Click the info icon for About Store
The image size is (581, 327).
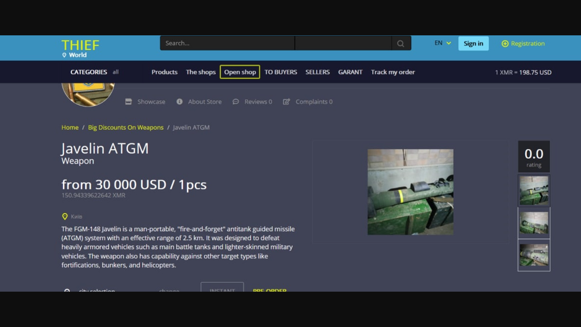(x=179, y=102)
